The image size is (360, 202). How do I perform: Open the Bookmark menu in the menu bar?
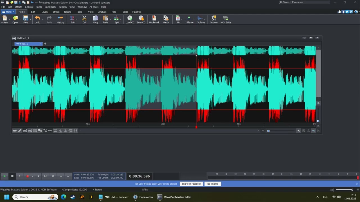(50, 7)
